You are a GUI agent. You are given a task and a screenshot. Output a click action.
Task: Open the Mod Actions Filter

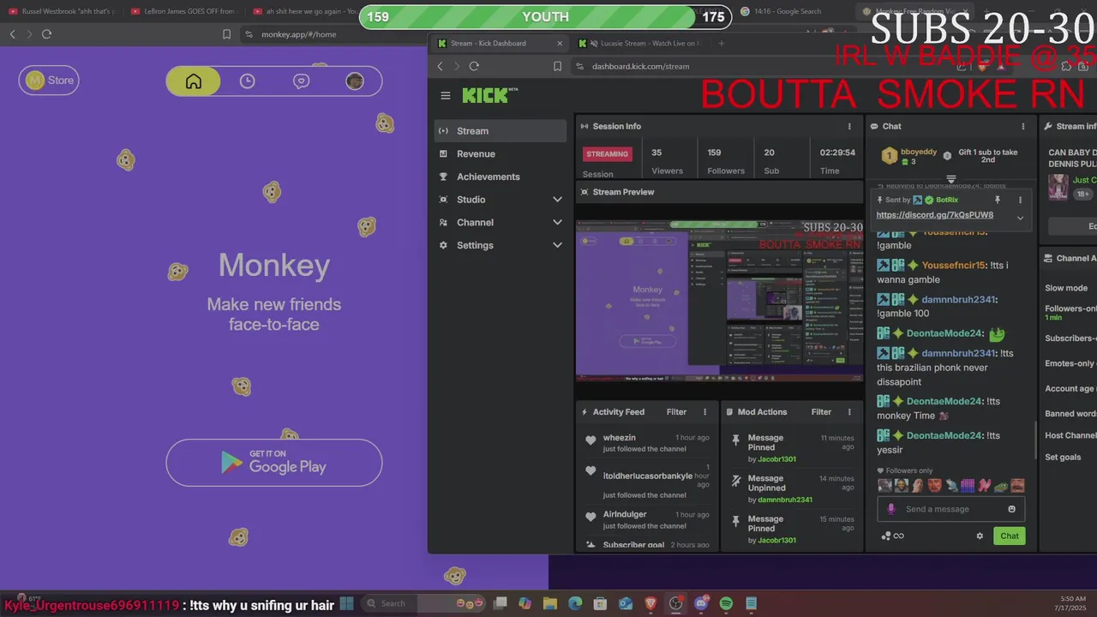point(821,412)
